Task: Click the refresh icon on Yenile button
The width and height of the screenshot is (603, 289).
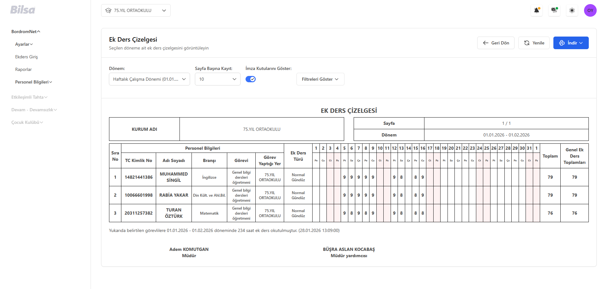Action: (x=527, y=43)
